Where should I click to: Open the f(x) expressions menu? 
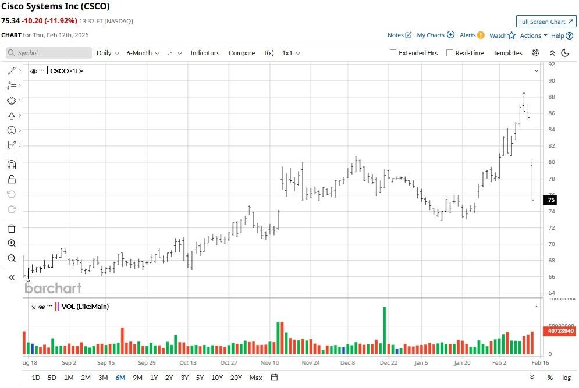click(269, 53)
